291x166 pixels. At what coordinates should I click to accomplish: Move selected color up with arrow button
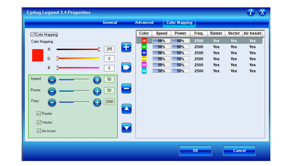[126, 109]
